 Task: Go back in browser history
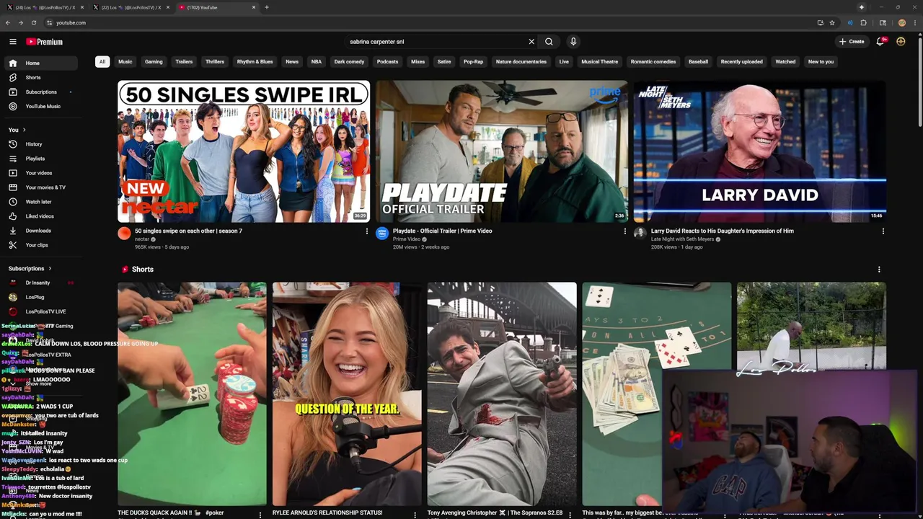[x=9, y=22]
